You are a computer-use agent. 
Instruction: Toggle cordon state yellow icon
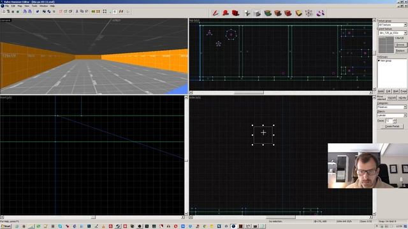tap(94, 11)
